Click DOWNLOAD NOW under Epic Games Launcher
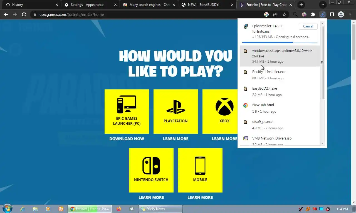Viewport: 356px width, 213px height. tap(127, 139)
